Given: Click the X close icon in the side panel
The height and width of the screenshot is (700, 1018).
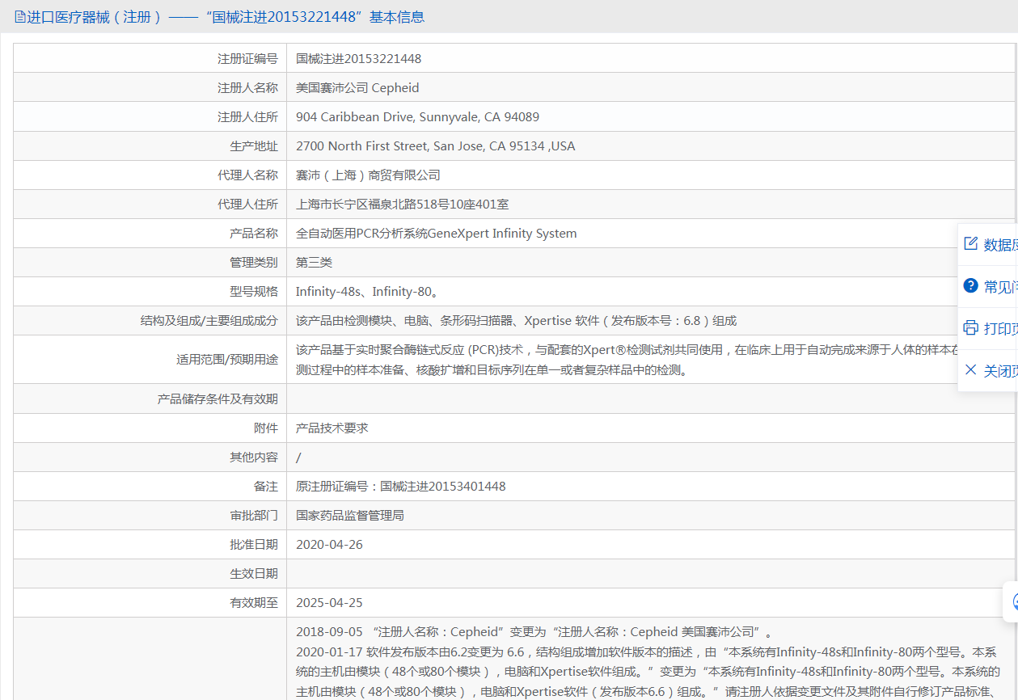Looking at the screenshot, I should tap(971, 370).
